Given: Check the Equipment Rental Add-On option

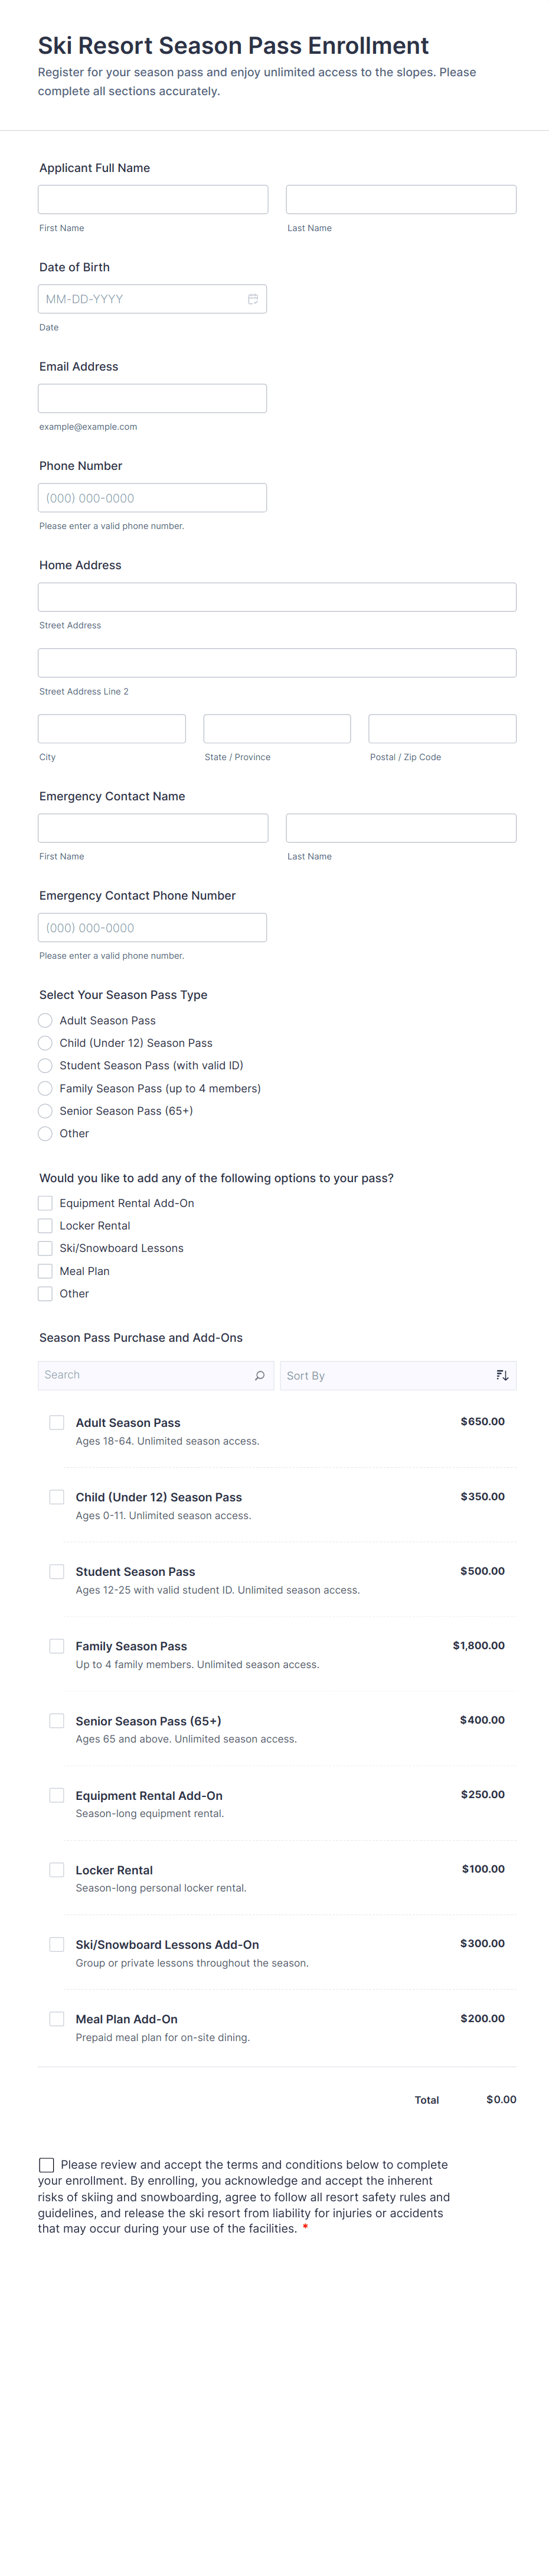Looking at the screenshot, I should (45, 1203).
